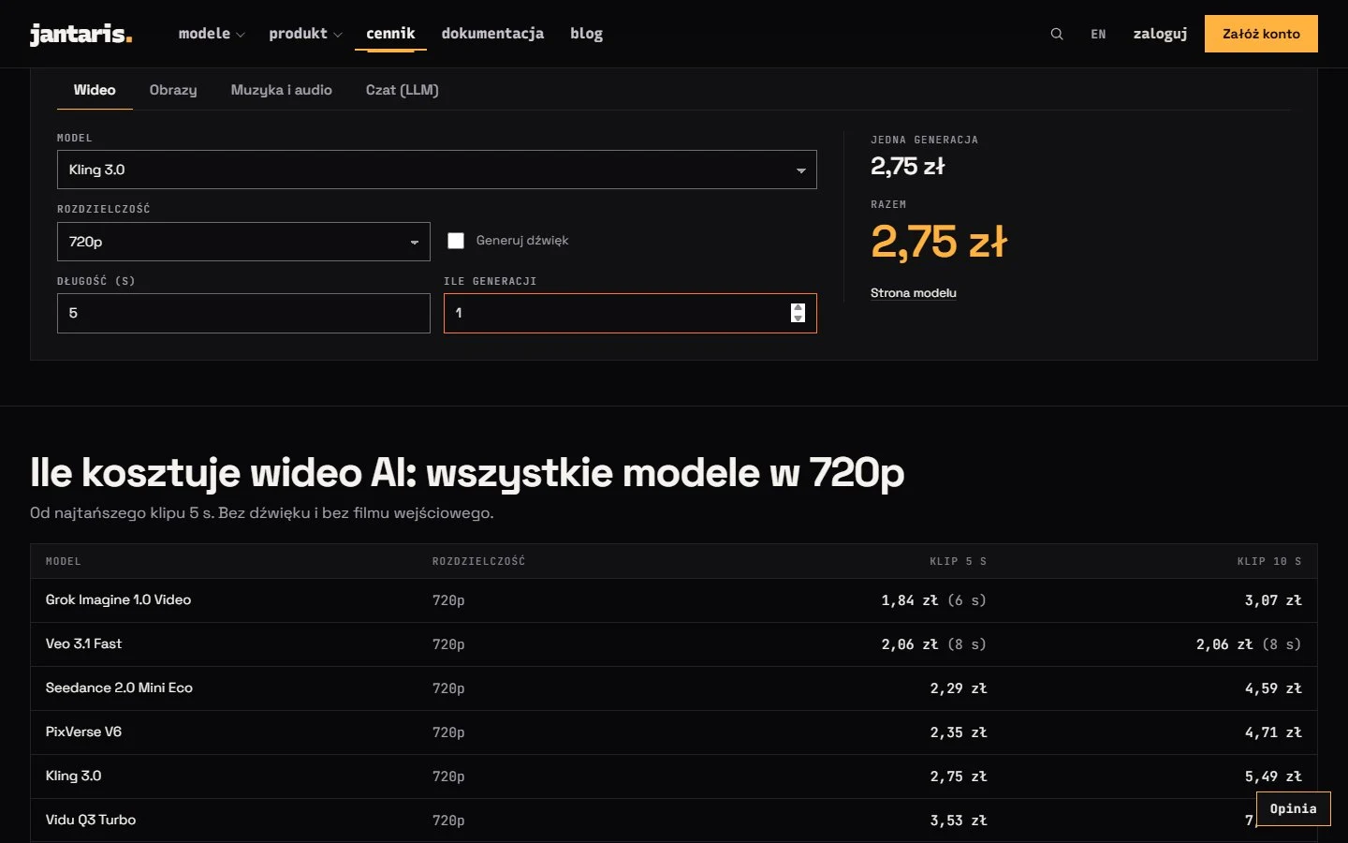
Task: Open the Model dropdown showing Kling 3.0
Action: pos(437,170)
